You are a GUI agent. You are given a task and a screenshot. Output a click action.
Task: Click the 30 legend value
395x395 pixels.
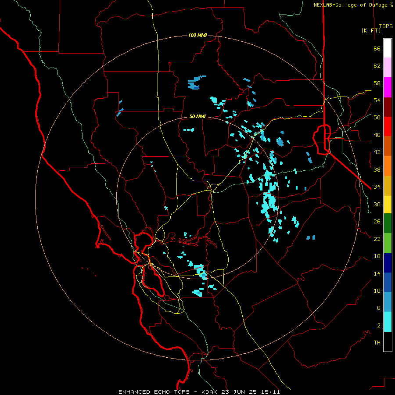click(377, 204)
